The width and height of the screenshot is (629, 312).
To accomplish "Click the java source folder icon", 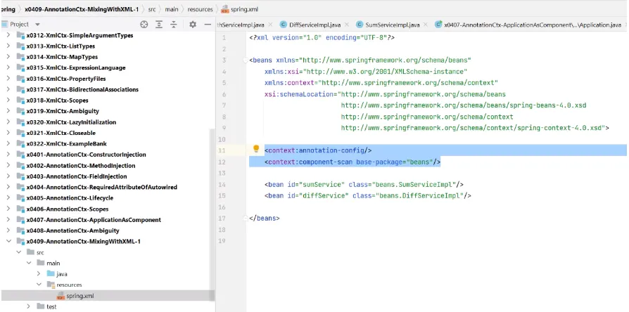I will tap(50, 274).
